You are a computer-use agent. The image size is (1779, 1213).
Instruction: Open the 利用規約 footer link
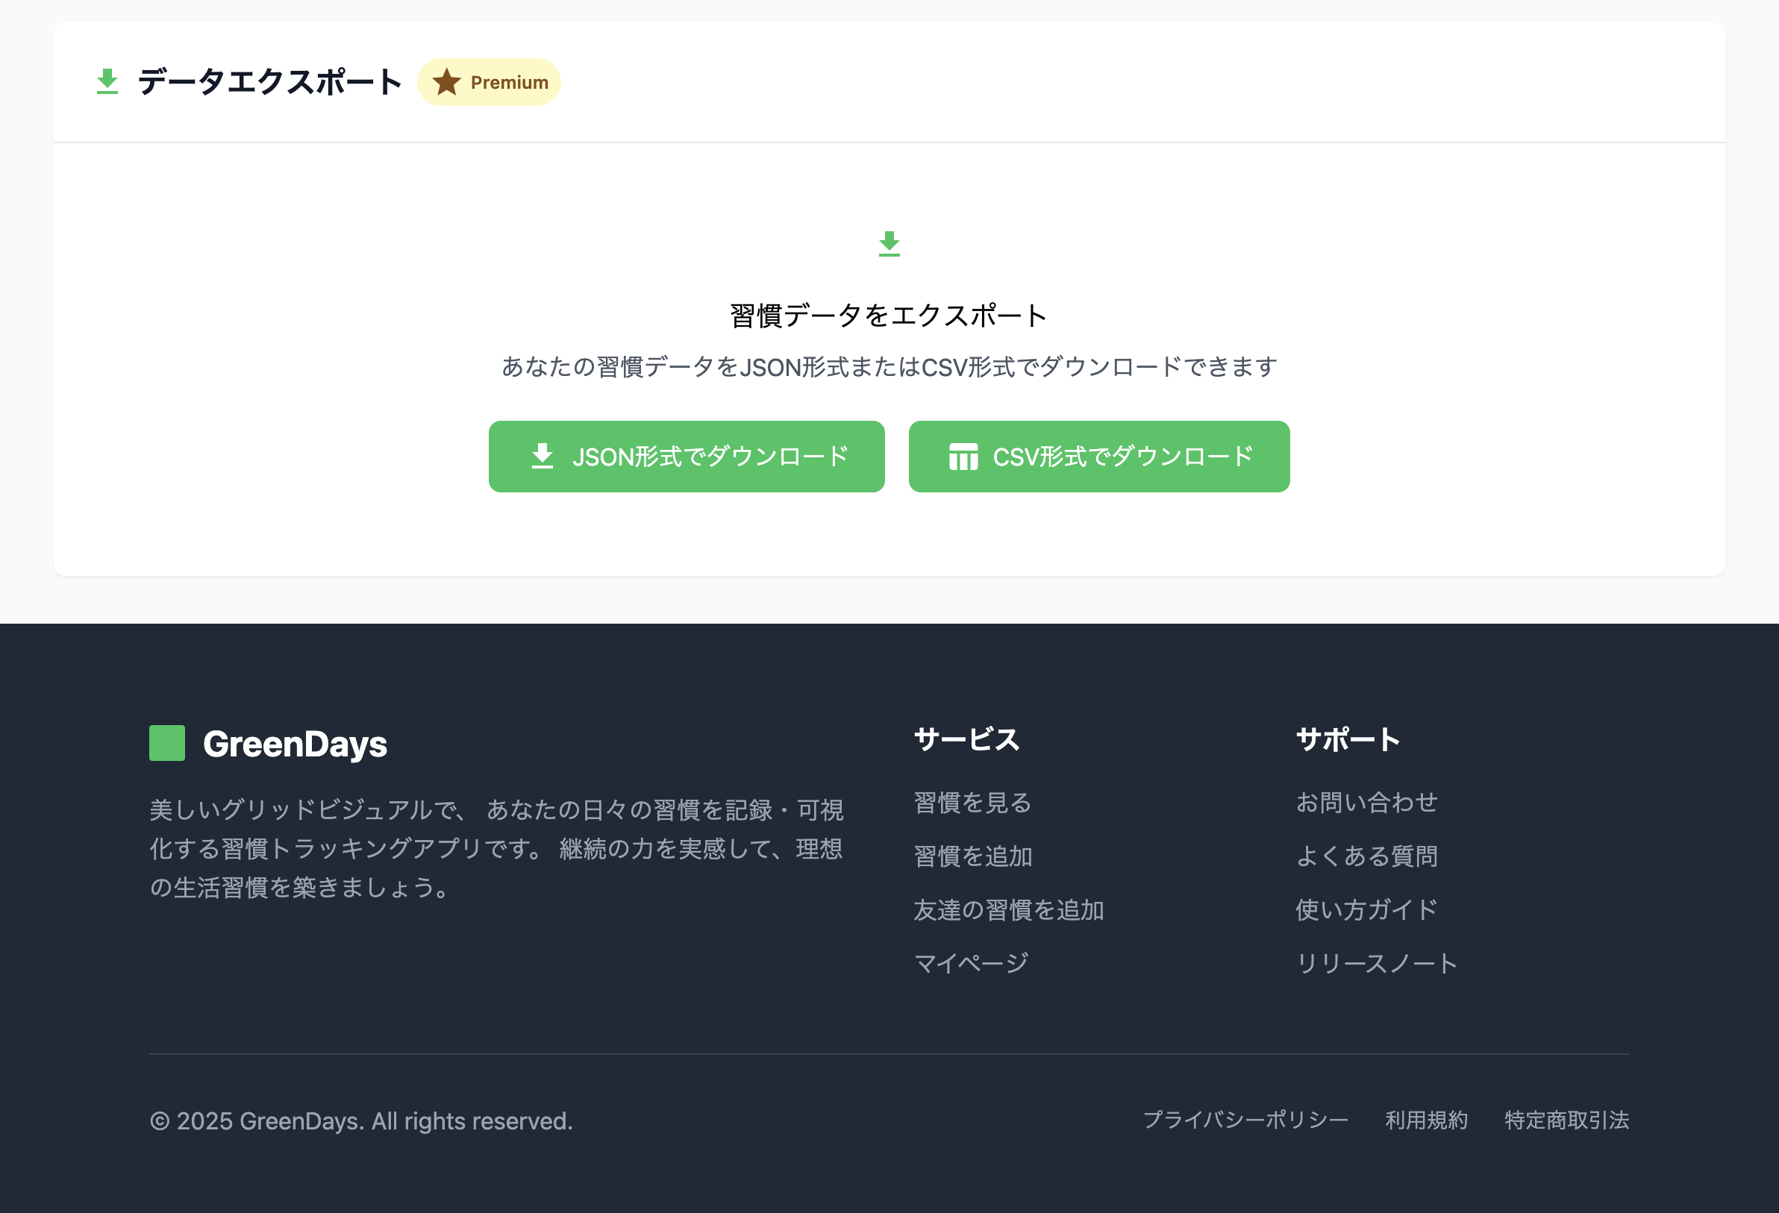pyautogui.click(x=1426, y=1120)
